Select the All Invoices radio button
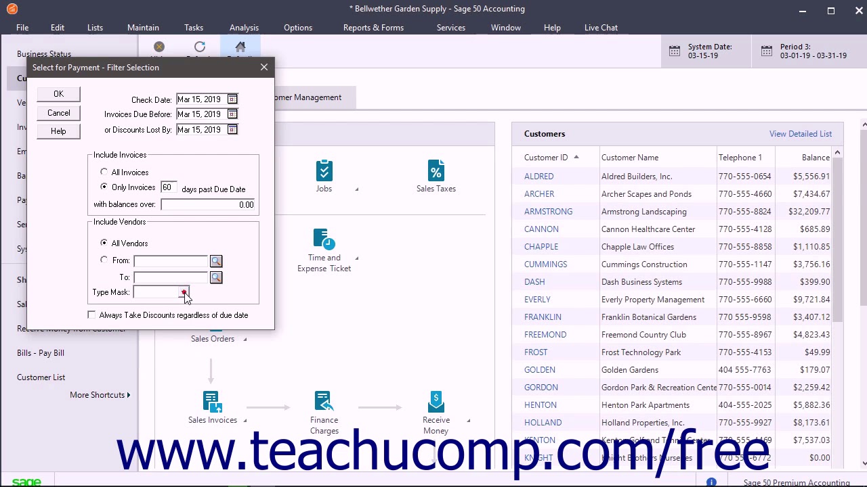Screen dimensions: 867x487 104,172
